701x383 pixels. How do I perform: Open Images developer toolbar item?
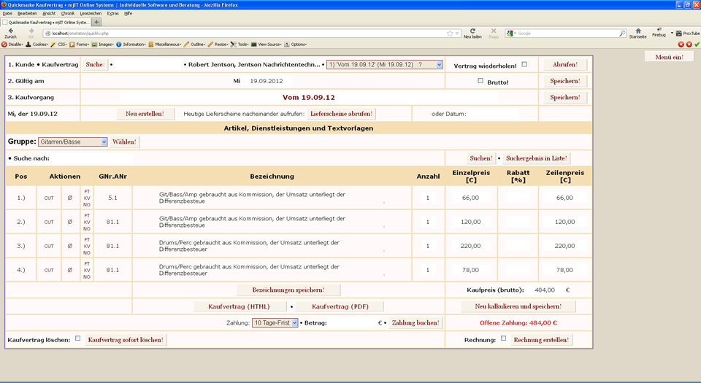tap(103, 45)
